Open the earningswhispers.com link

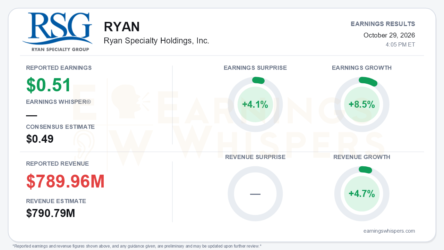coord(389,231)
